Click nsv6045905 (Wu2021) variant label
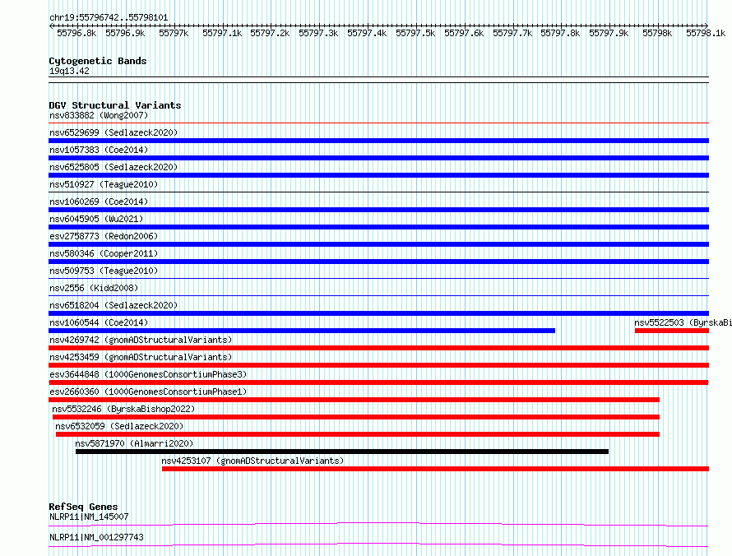Screen dimensions: 732x556 pos(96,219)
